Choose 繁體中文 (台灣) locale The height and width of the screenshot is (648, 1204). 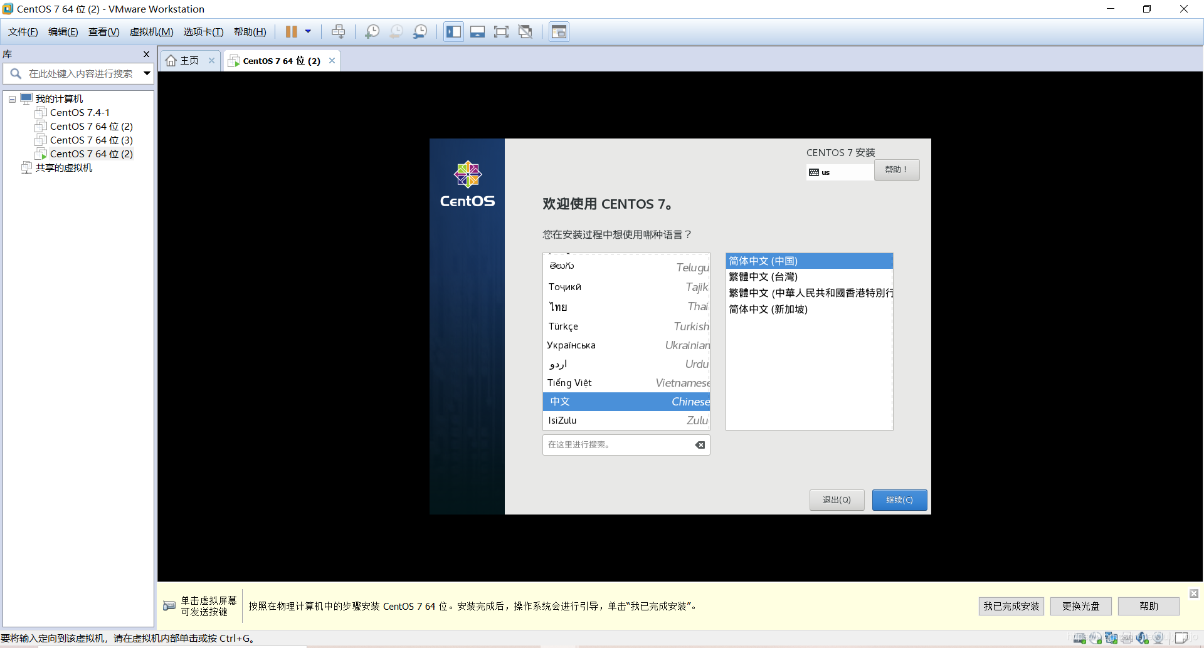point(809,277)
